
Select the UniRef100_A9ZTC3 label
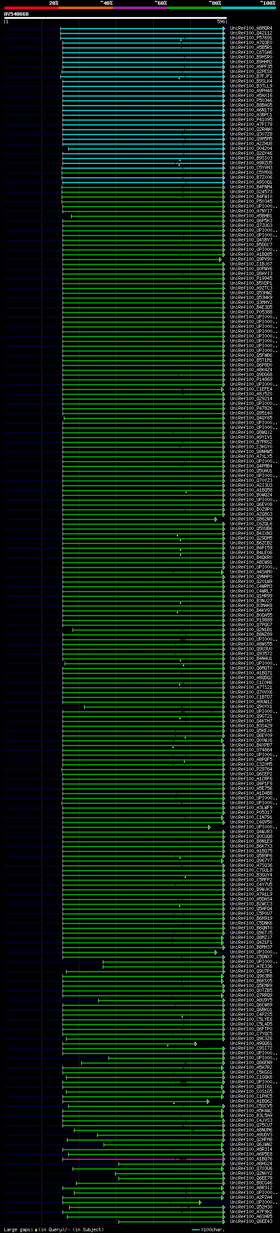[251, 288]
